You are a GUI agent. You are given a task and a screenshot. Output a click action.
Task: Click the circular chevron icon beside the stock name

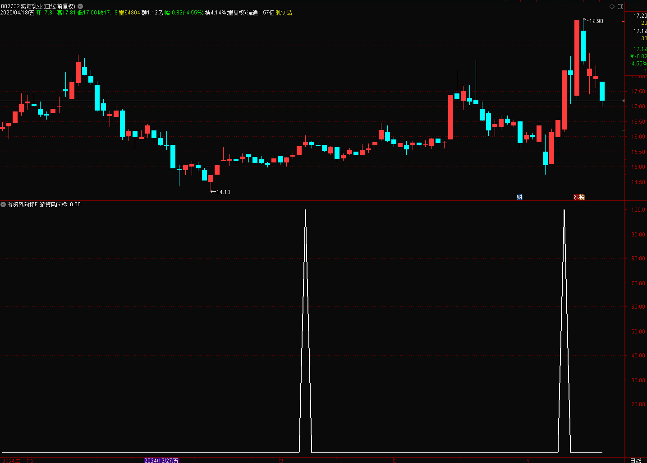tap(80, 6)
